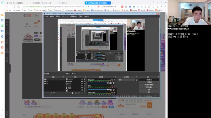
Task: Click 停止推流 stop streaming button
Action: tap(149, 80)
